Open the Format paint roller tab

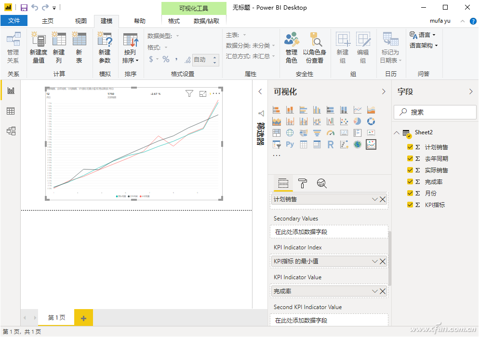(303, 183)
